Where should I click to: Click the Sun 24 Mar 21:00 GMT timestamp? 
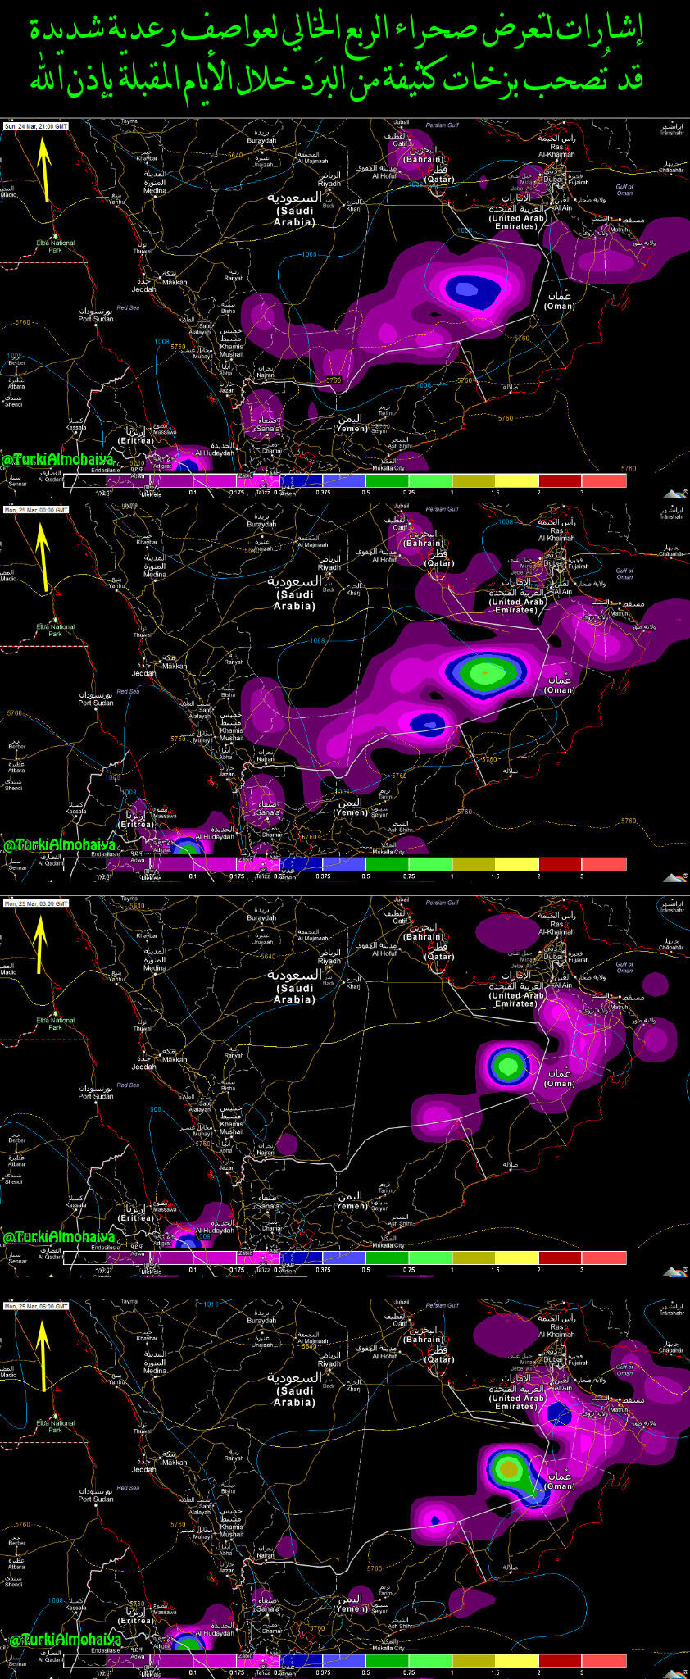point(35,126)
